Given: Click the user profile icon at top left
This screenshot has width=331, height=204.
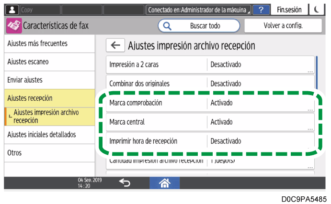Looking at the screenshot, I should click(12, 10).
